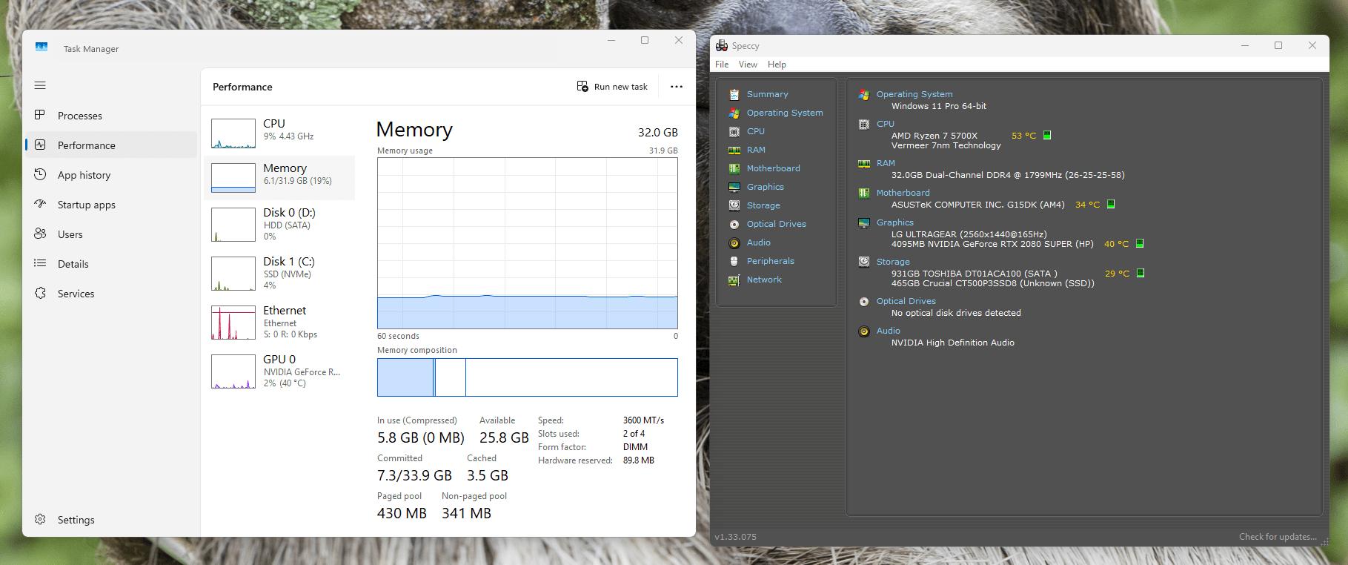Click the Graphics heading in Speccy summary

894,222
